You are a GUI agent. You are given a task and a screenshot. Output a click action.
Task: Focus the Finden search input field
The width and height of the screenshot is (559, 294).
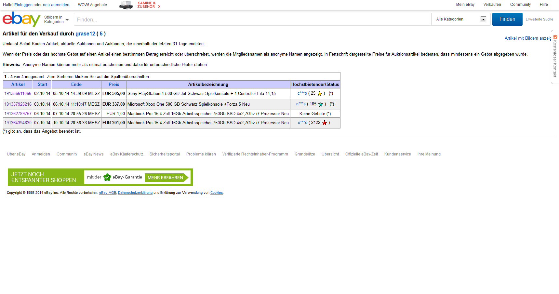click(x=253, y=20)
